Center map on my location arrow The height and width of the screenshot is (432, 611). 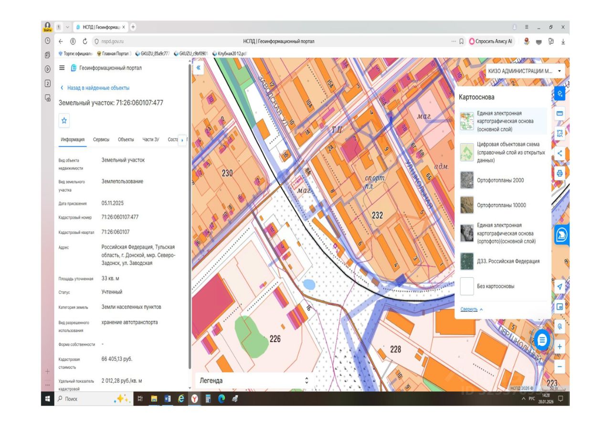560,286
